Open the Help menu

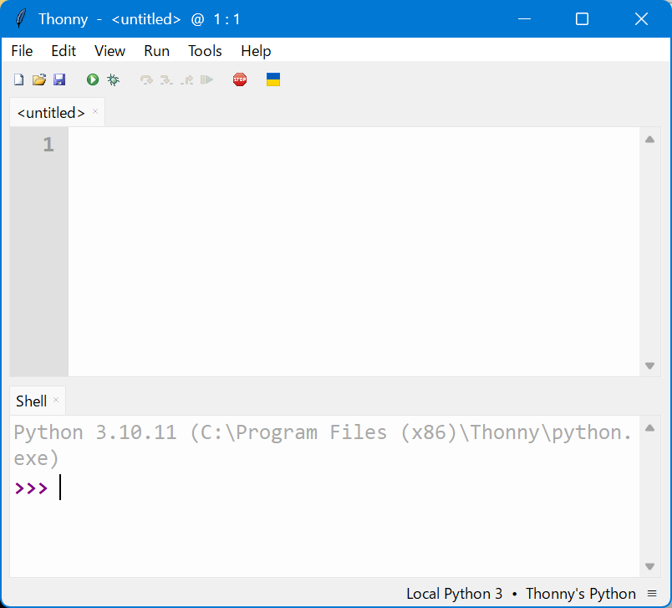[x=256, y=51]
